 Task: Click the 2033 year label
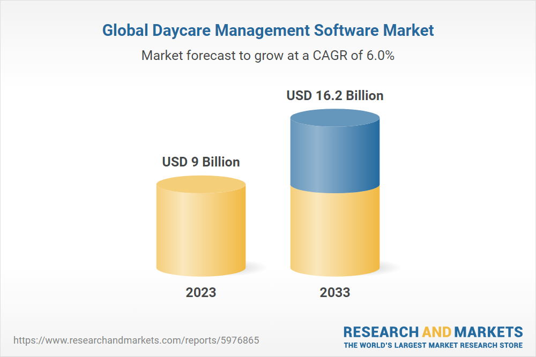(335, 292)
